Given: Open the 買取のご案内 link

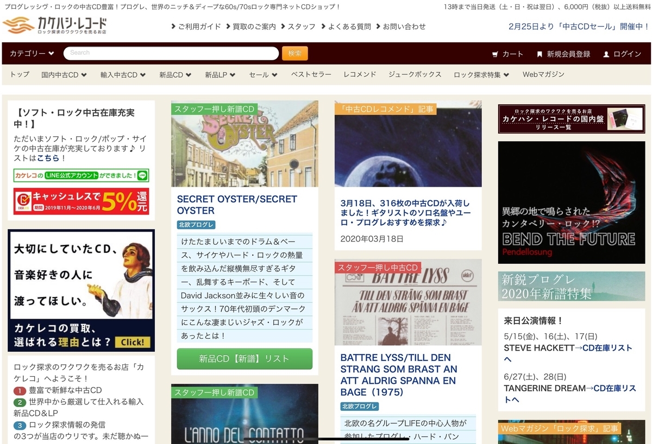Looking at the screenshot, I should pyautogui.click(x=250, y=26).
